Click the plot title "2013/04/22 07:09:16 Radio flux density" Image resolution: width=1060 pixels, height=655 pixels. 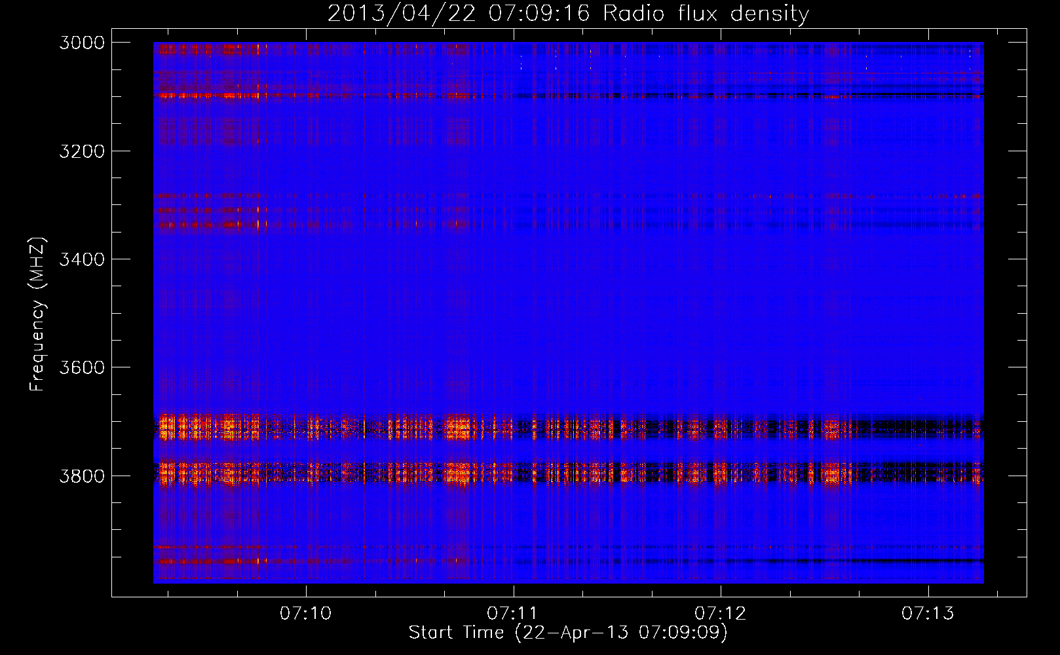tap(568, 13)
